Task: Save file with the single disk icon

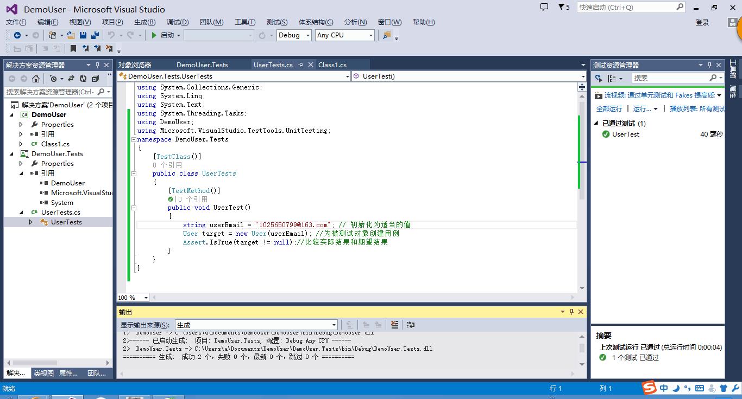Action: click(83, 35)
